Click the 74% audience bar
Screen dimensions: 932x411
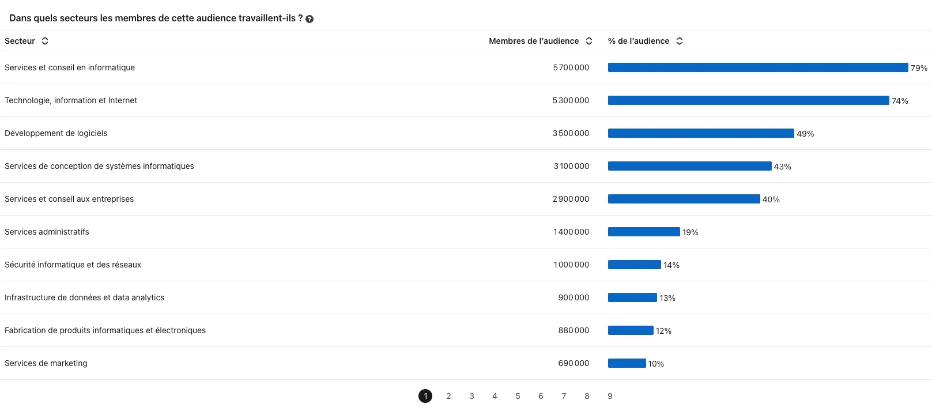click(x=749, y=100)
